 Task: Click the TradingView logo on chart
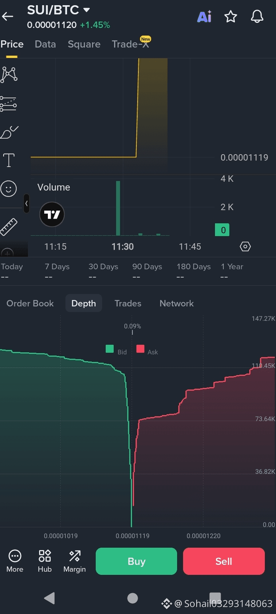[52, 215]
